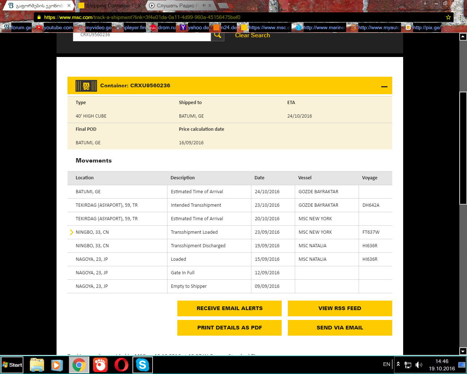Open the drom.ru bookmark
Viewport: 467px width, 374px height.
163,27
